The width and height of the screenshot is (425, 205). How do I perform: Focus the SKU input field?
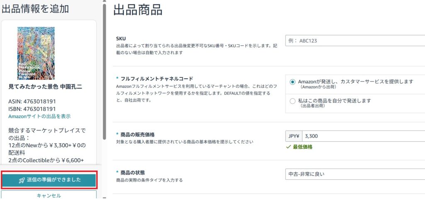point(355,41)
